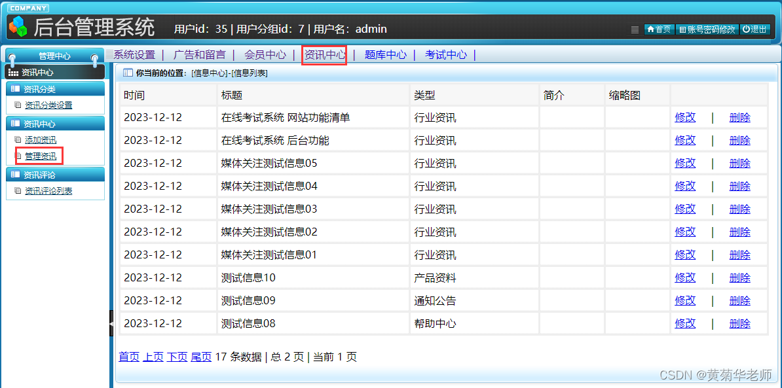Open the 考试中心 tab
Viewport: 782px width, 388px height.
pyautogui.click(x=446, y=55)
